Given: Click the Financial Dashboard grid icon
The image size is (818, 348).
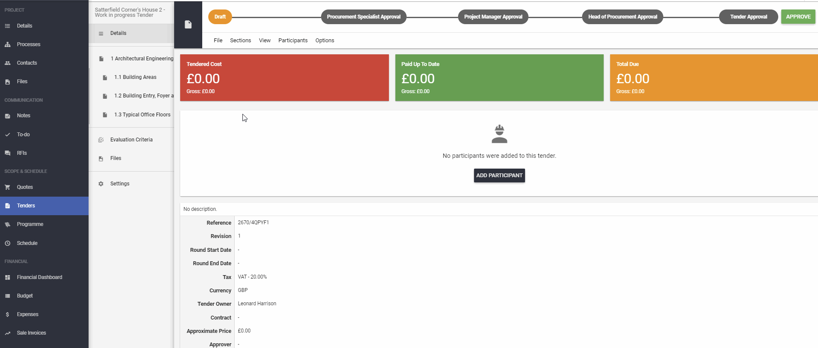Looking at the screenshot, I should point(7,277).
